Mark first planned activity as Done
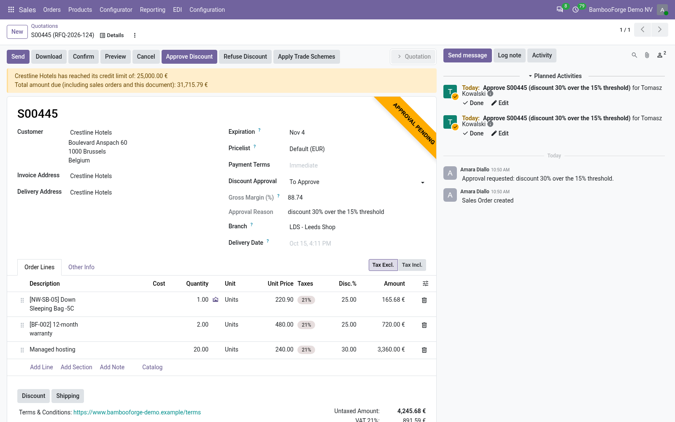The width and height of the screenshot is (675, 422). point(473,103)
